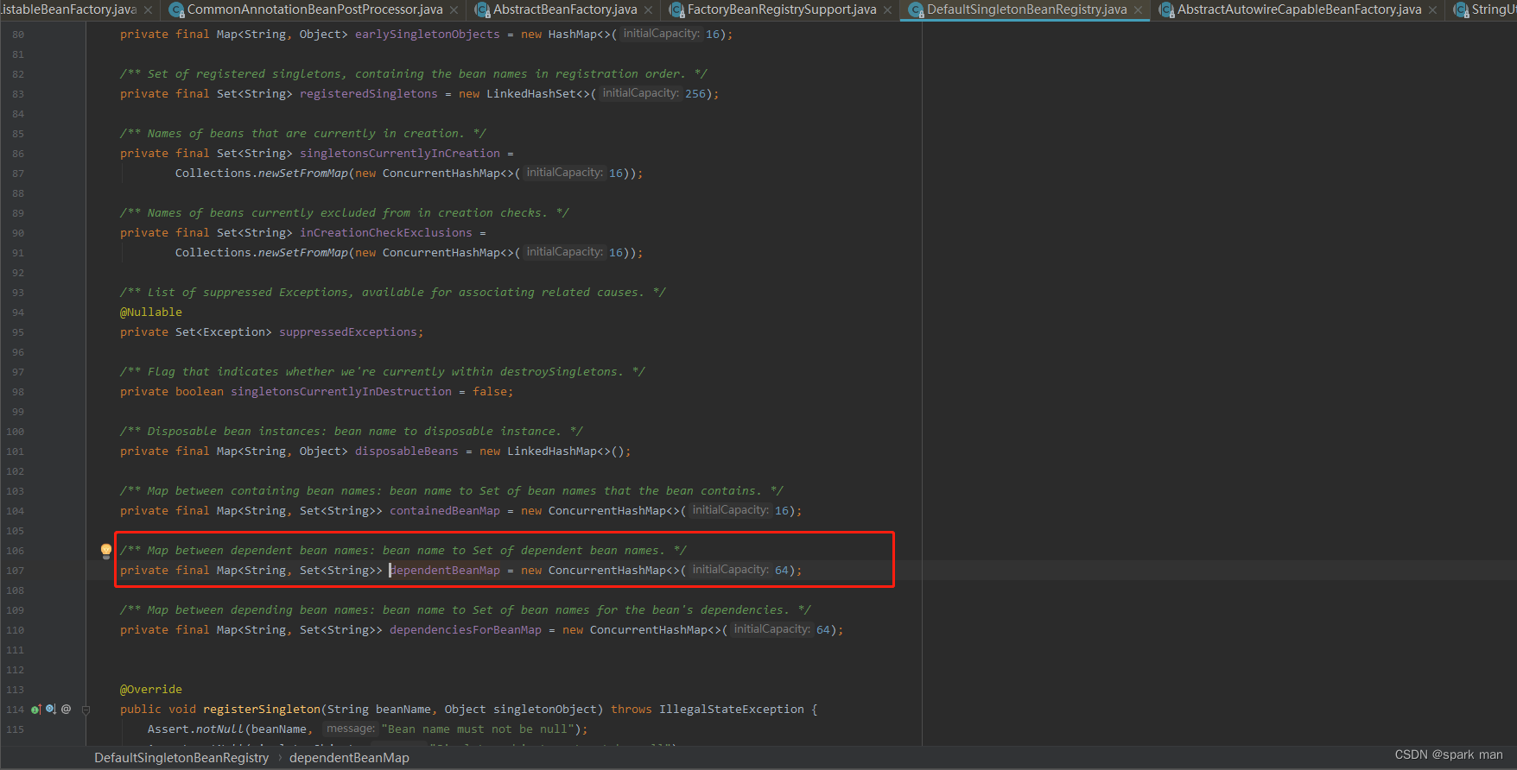1517x770 pixels.
Task: Click the initialCapacity hint on line 110
Action: point(771,629)
